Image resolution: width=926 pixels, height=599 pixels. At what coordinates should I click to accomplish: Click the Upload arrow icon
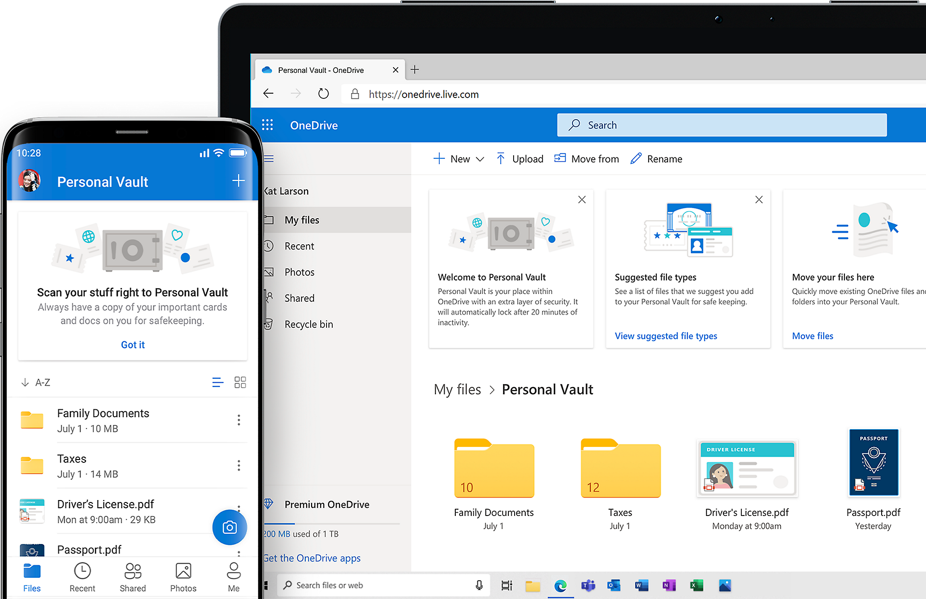coord(501,159)
